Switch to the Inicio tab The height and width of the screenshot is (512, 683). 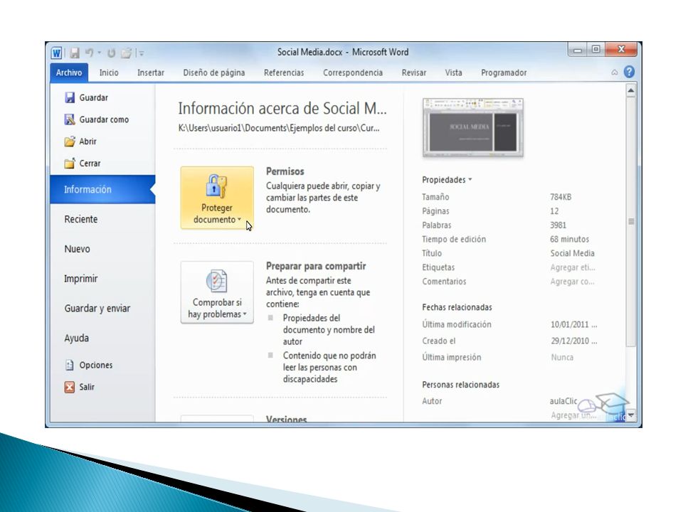point(109,73)
